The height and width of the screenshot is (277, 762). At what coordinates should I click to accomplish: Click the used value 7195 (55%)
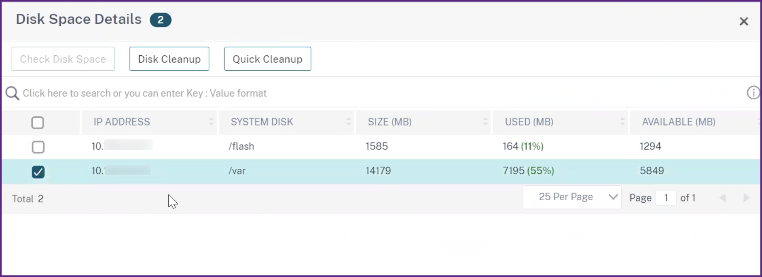click(528, 171)
